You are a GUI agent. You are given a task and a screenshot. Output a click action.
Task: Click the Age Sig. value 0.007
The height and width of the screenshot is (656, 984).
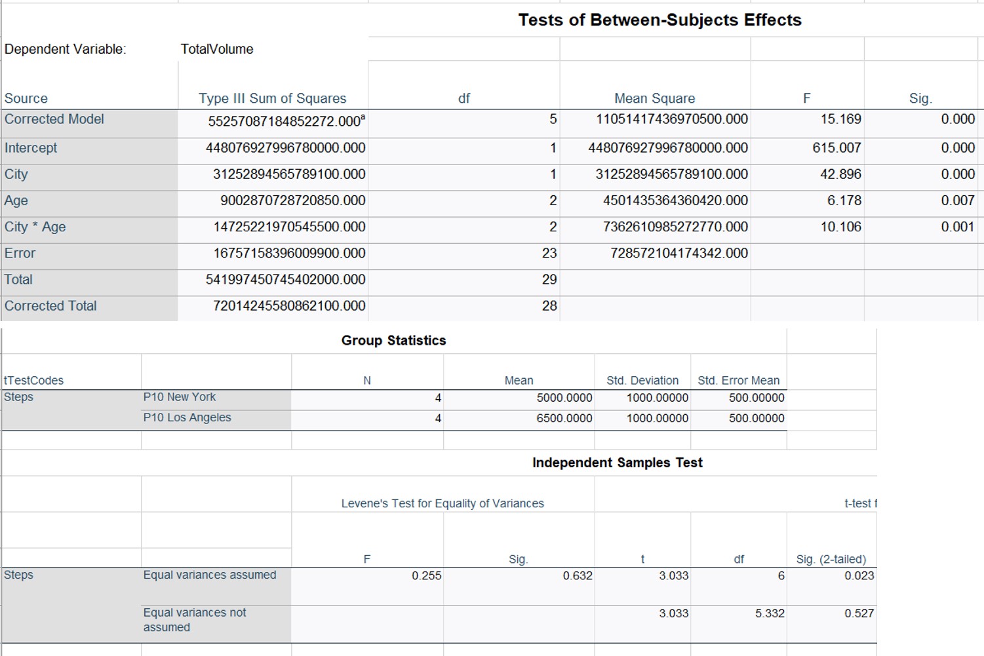tap(958, 201)
